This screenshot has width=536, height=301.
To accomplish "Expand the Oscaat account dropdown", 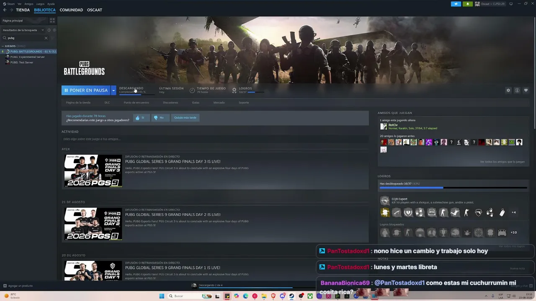I will pos(490,4).
